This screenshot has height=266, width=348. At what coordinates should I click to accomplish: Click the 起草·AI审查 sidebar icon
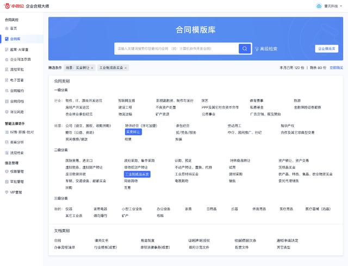click(x=7, y=50)
